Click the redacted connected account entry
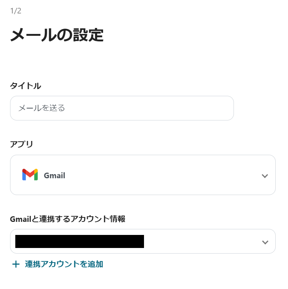This screenshot has width=288, height=289. pos(79,242)
